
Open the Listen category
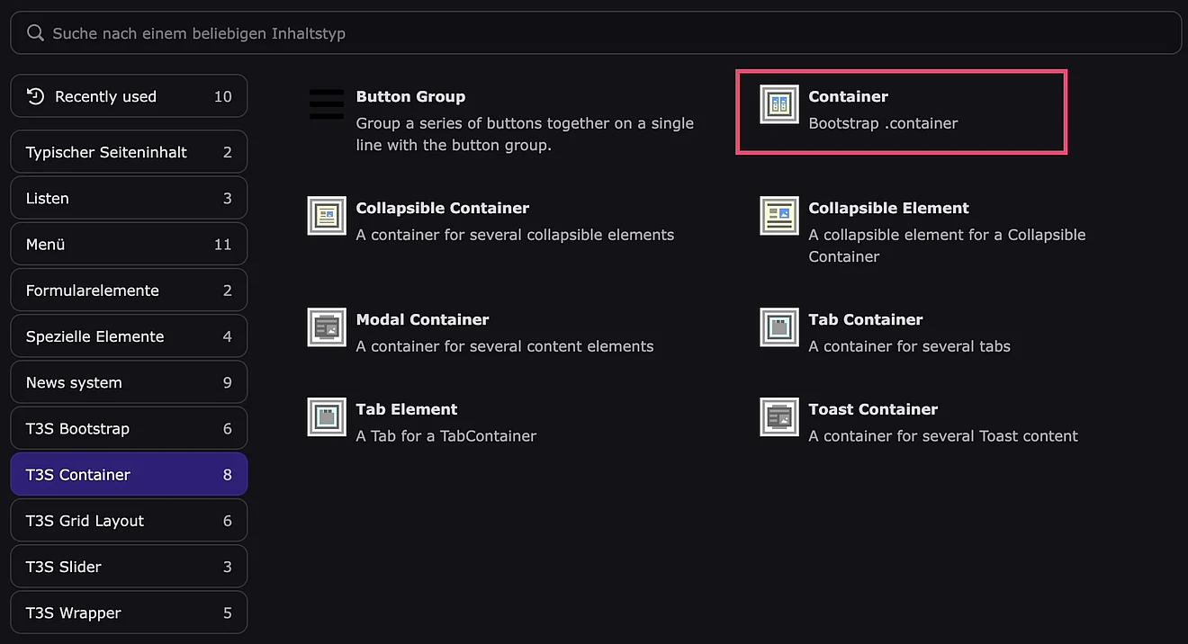[129, 198]
